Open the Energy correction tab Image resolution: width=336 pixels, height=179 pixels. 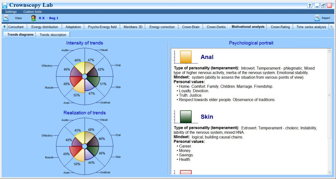tap(162, 27)
